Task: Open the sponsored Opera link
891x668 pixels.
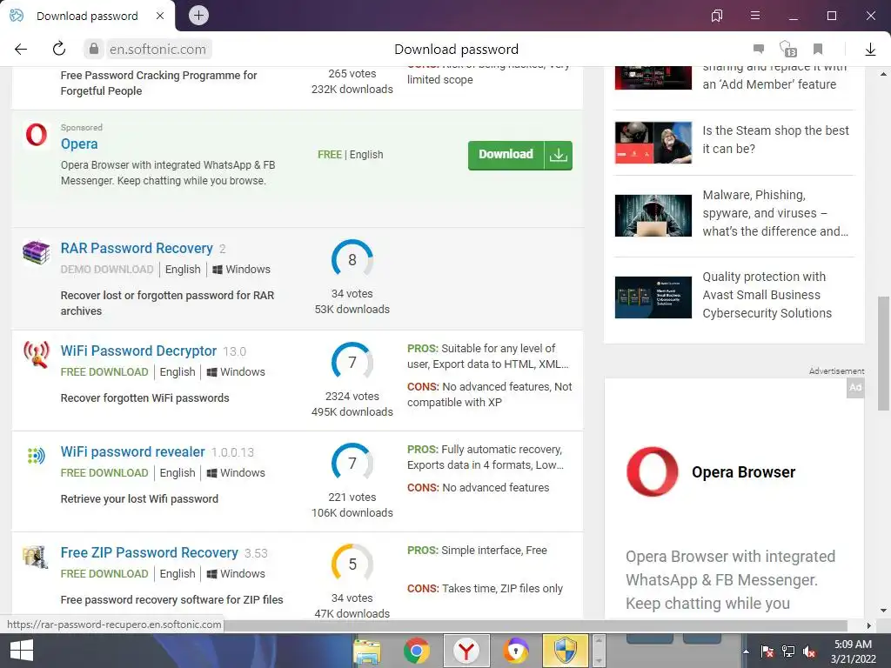Action: click(x=79, y=144)
